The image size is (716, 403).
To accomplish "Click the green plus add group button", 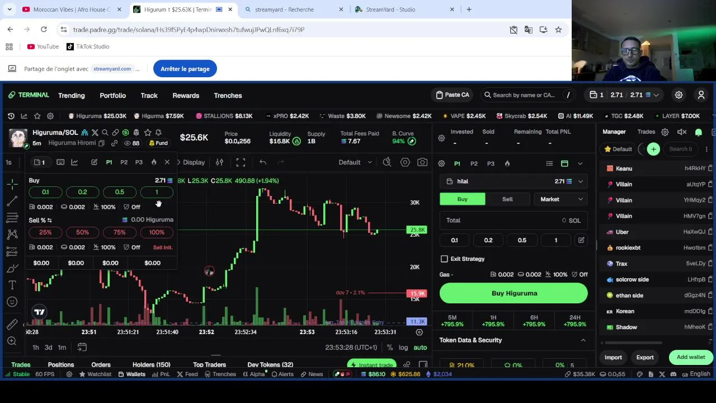I will (x=653, y=149).
